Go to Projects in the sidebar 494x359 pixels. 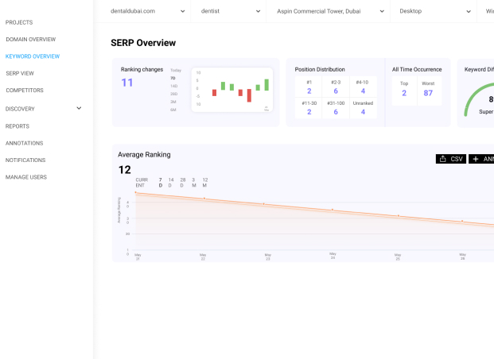click(x=19, y=22)
